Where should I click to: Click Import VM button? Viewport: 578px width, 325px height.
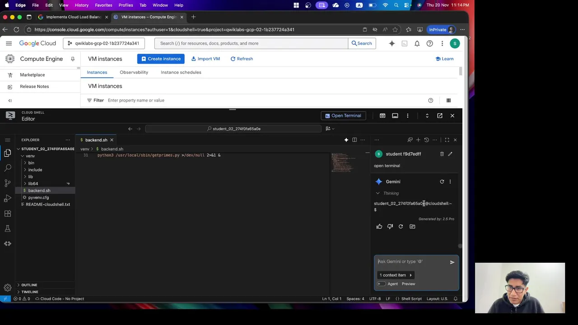tap(205, 59)
